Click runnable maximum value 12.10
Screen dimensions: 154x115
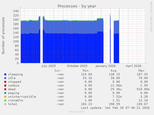[x=143, y=100]
